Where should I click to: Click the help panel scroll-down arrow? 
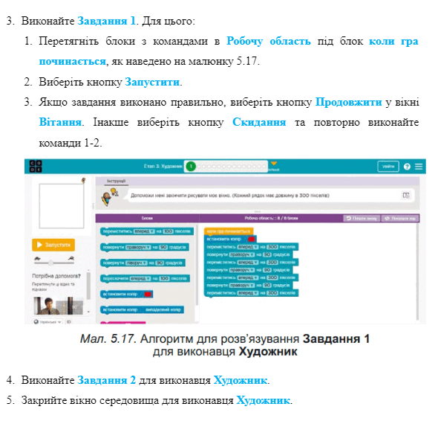[x=88, y=312]
